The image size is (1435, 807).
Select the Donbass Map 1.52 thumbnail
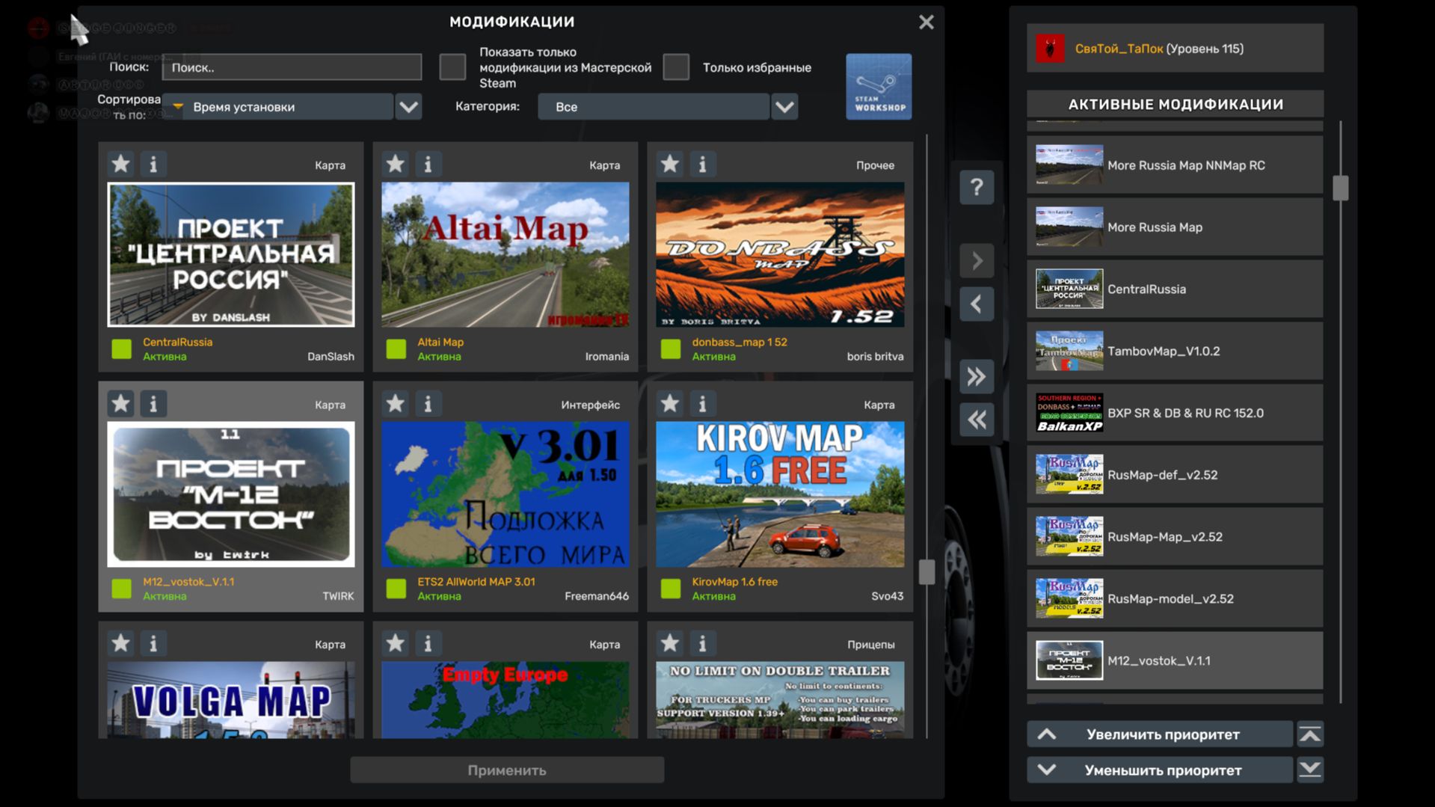(x=780, y=254)
